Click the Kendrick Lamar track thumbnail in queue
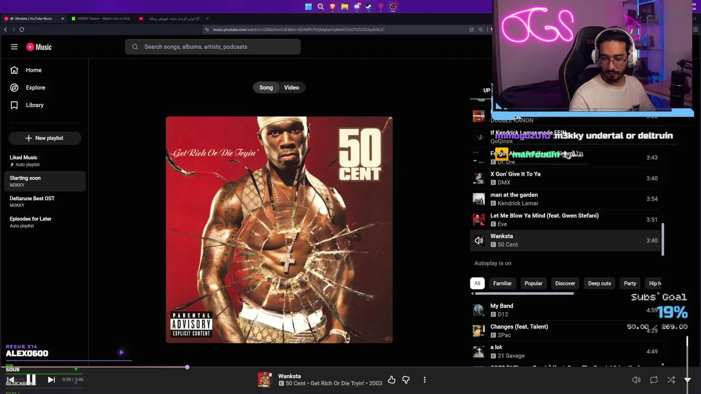701x394 pixels. [x=479, y=199]
